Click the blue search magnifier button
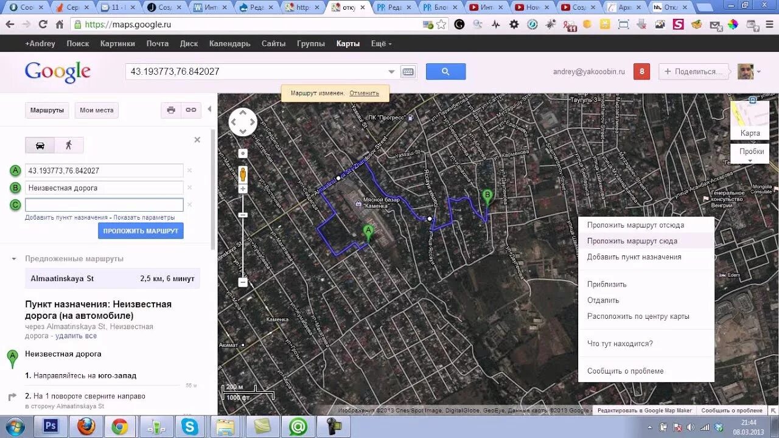Image resolution: width=779 pixels, height=438 pixels. (x=445, y=71)
